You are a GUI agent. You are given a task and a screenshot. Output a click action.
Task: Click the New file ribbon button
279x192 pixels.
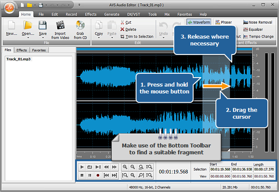(x=12, y=28)
